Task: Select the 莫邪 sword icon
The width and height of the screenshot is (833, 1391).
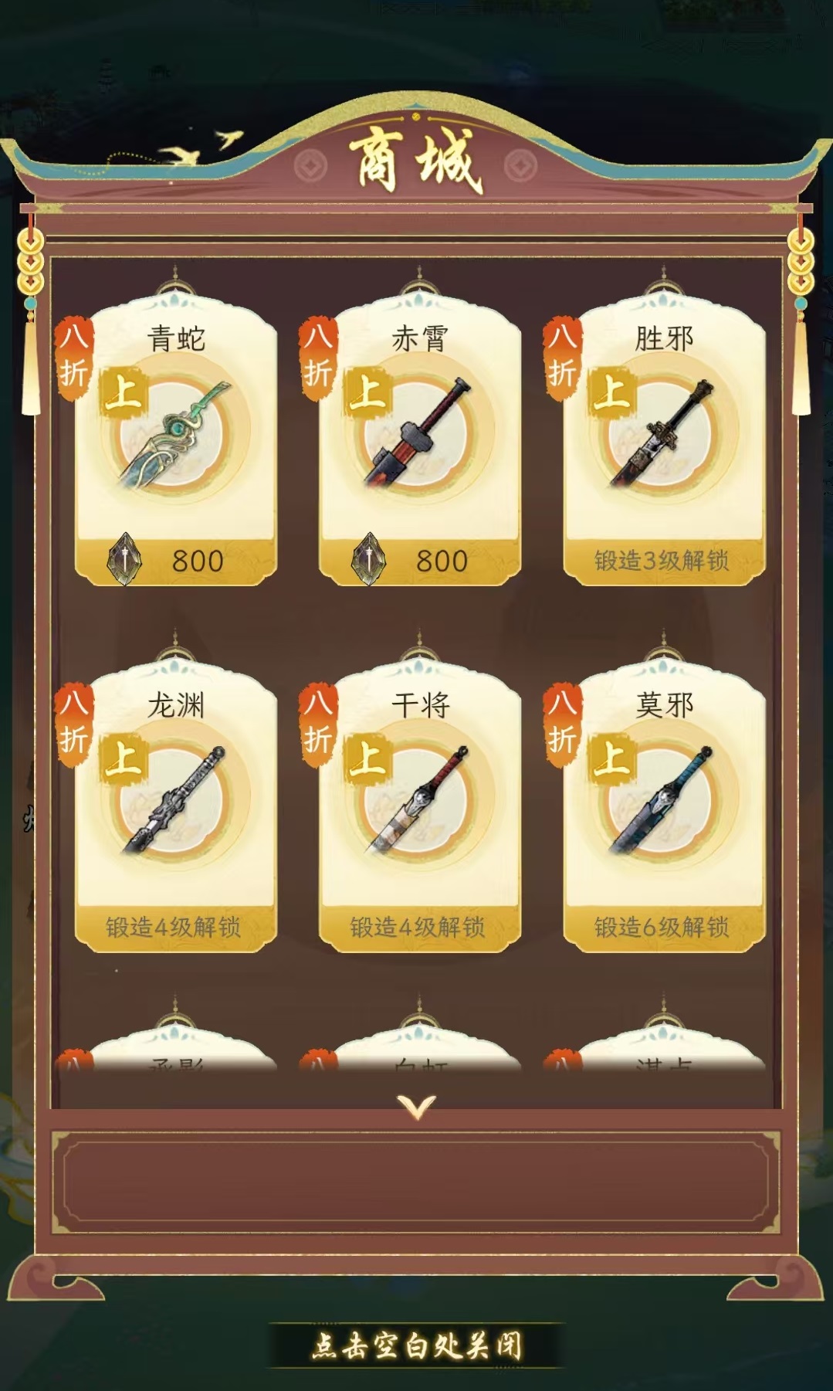Action: (663, 801)
